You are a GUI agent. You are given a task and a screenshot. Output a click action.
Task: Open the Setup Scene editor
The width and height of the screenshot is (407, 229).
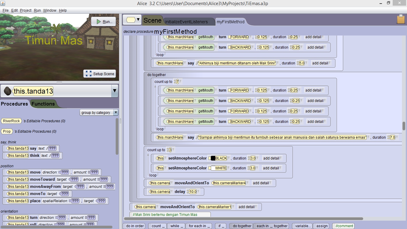tap(100, 74)
